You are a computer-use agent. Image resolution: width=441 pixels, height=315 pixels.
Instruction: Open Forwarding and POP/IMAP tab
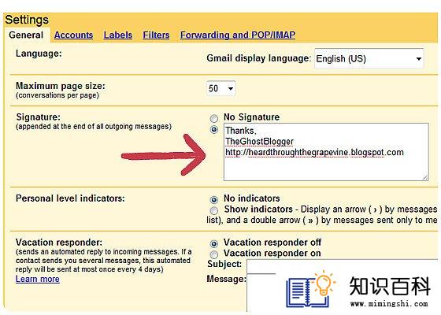click(x=238, y=35)
